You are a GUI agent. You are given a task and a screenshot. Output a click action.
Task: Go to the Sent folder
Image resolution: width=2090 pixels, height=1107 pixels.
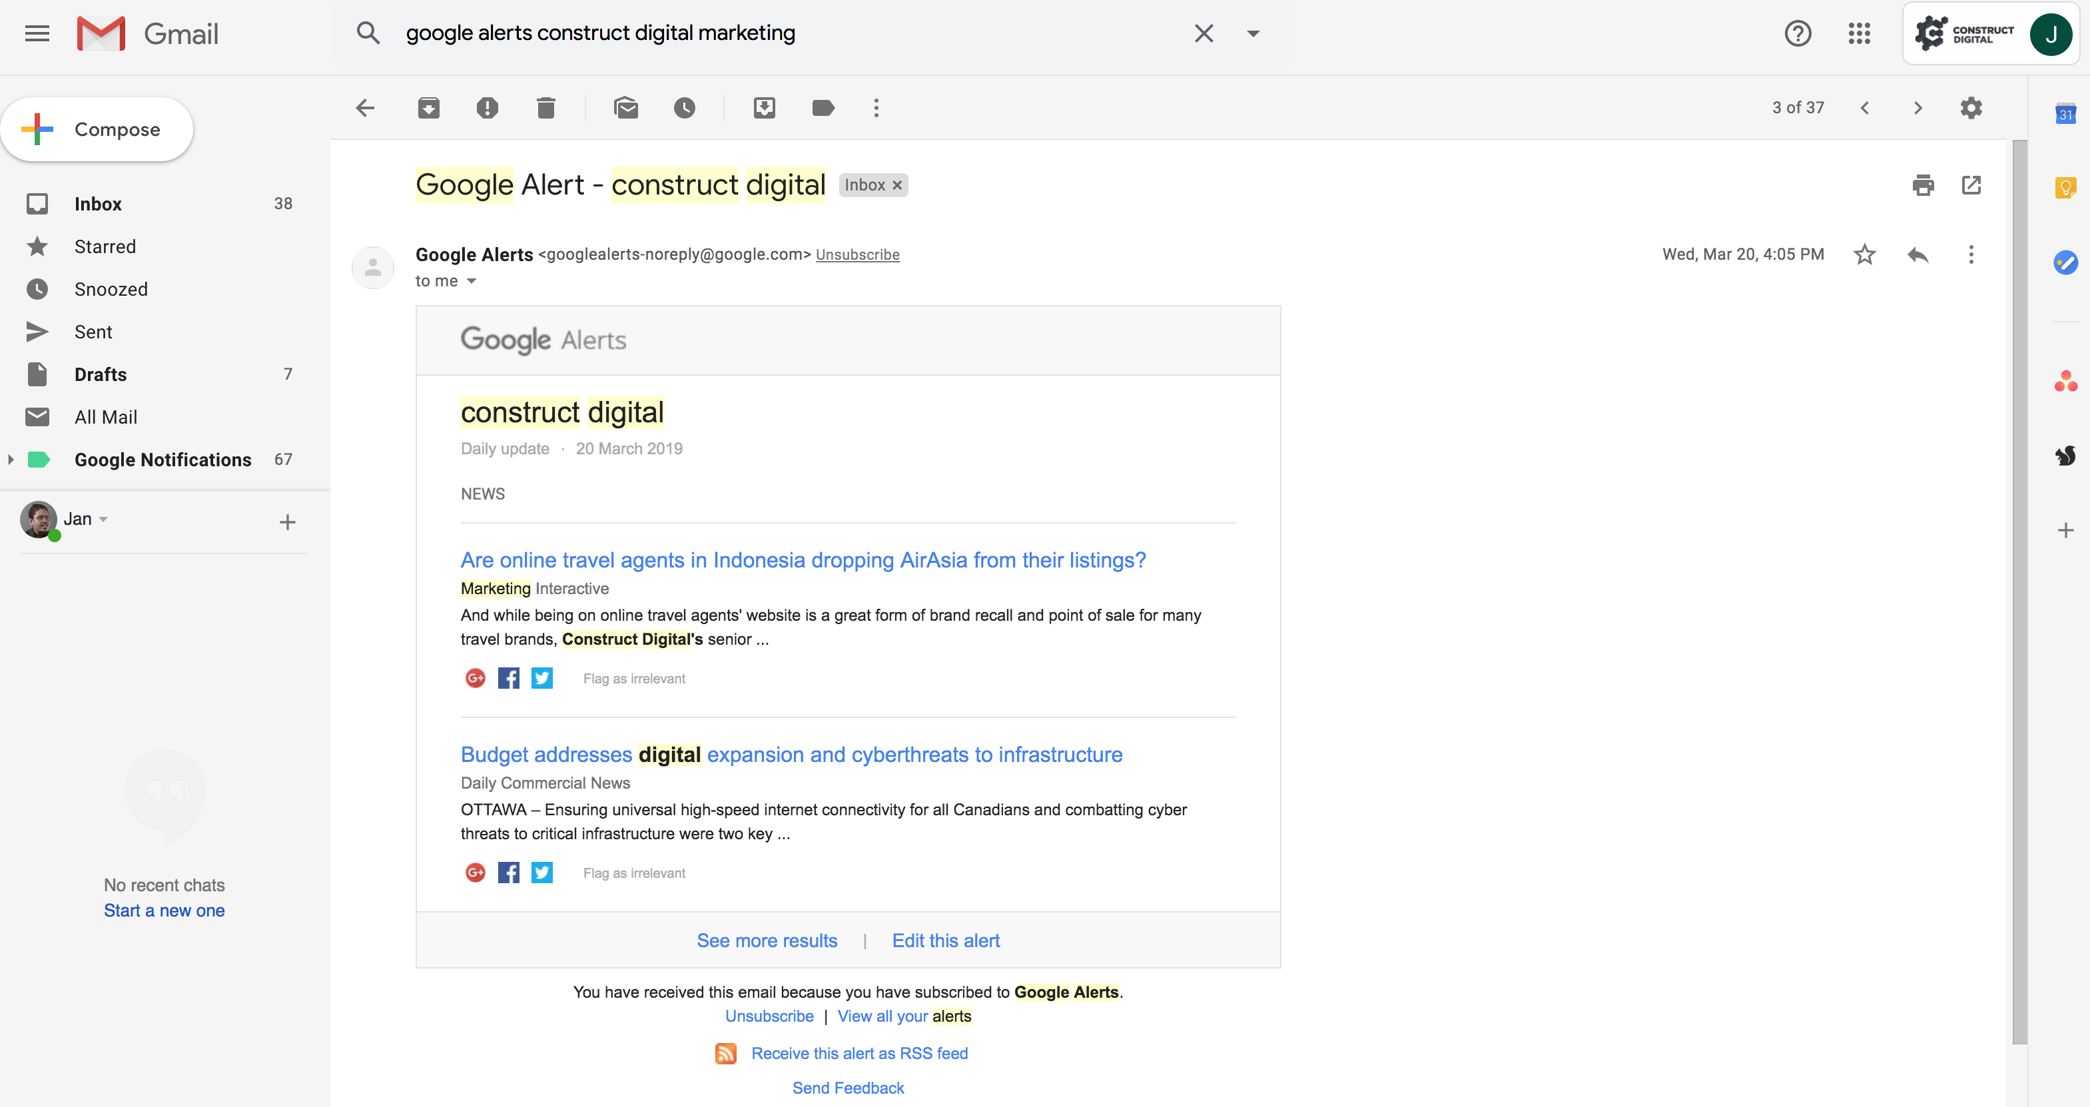93,332
